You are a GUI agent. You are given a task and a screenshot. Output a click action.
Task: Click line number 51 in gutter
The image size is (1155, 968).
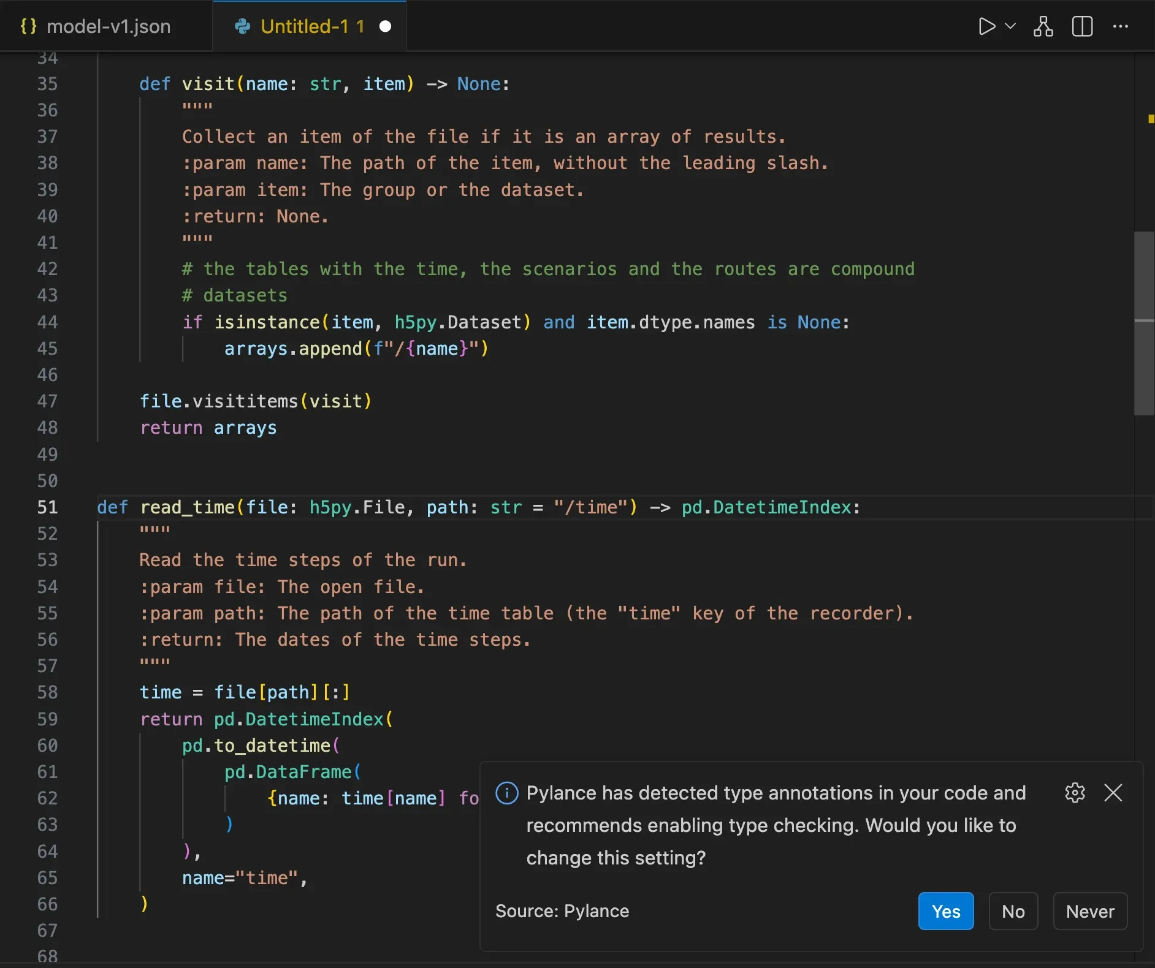pos(47,507)
